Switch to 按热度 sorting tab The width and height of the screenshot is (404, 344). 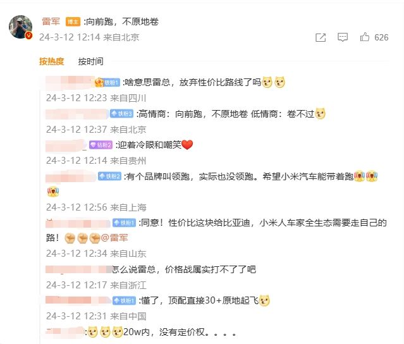pyautogui.click(x=52, y=61)
